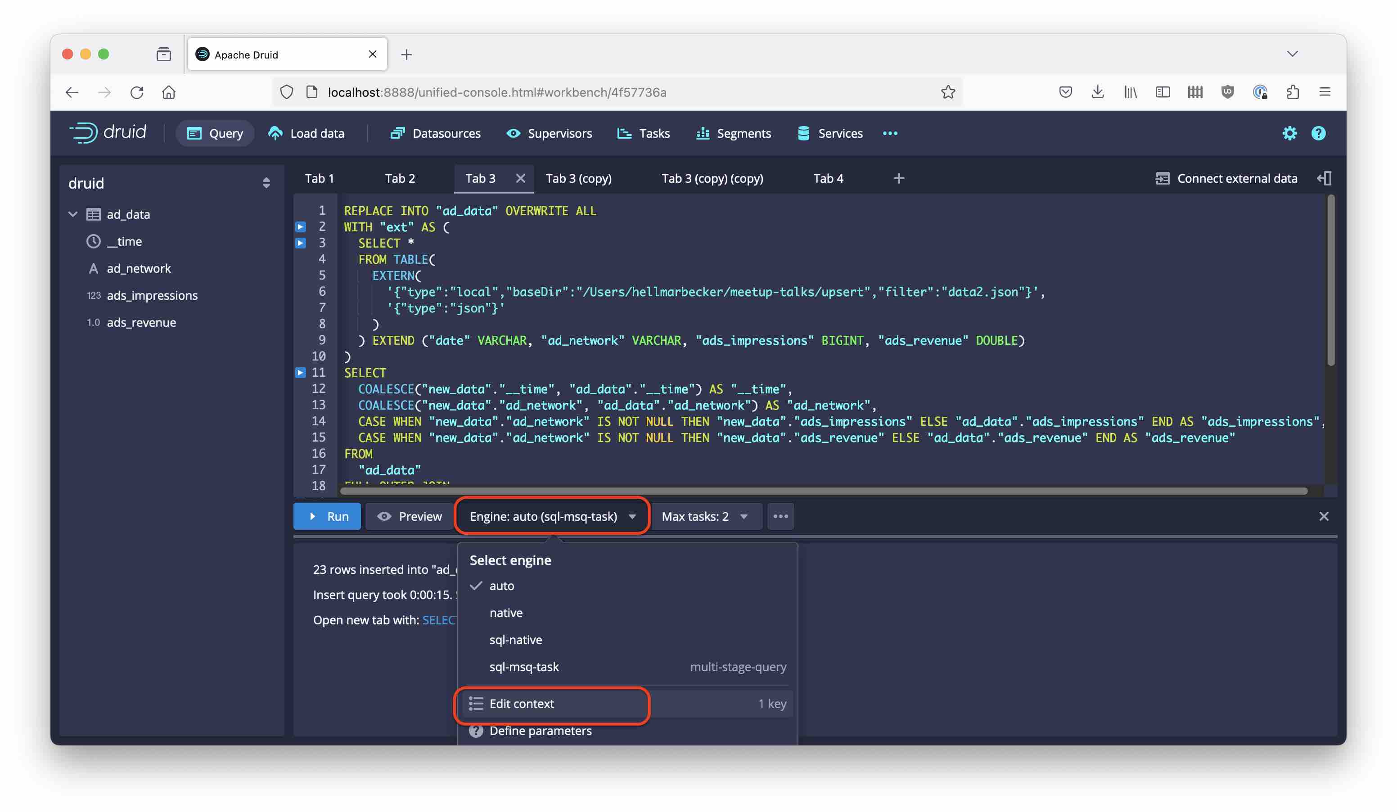Collapse the right panel with the arrow icon
The width and height of the screenshot is (1397, 812).
(1324, 178)
